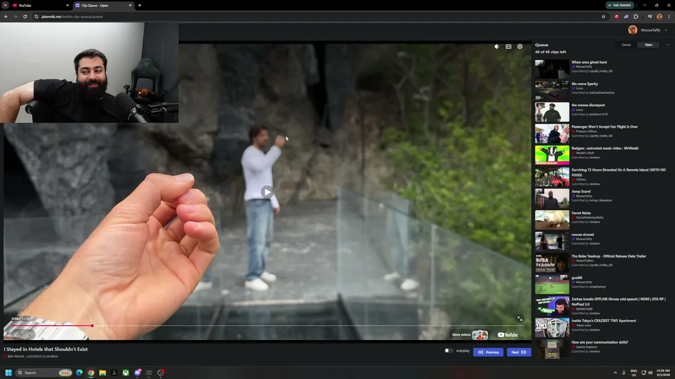Click the MooseTaffy profile avatar
The width and height of the screenshot is (675, 379).
633,30
